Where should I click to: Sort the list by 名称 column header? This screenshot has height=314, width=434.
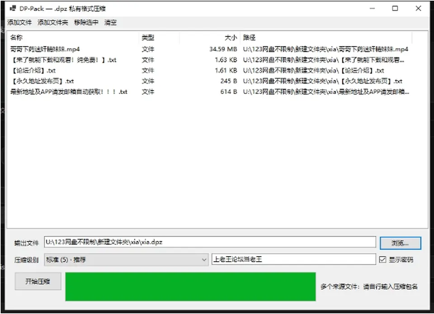tap(73, 37)
